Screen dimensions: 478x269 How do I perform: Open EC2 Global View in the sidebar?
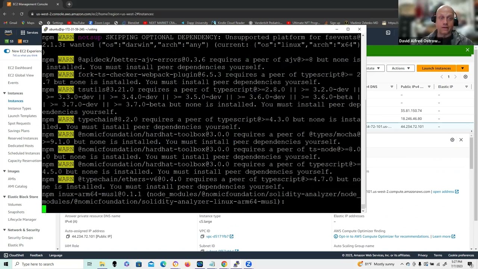[x=21, y=75]
